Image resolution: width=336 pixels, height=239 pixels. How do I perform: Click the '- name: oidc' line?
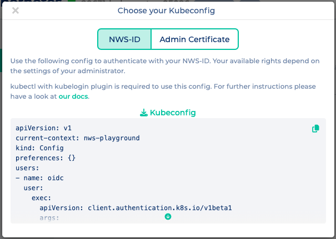coord(39,178)
